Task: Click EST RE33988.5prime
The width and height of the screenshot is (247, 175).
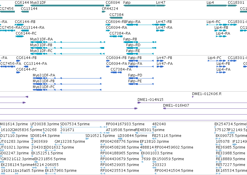Action: (218, 156)
